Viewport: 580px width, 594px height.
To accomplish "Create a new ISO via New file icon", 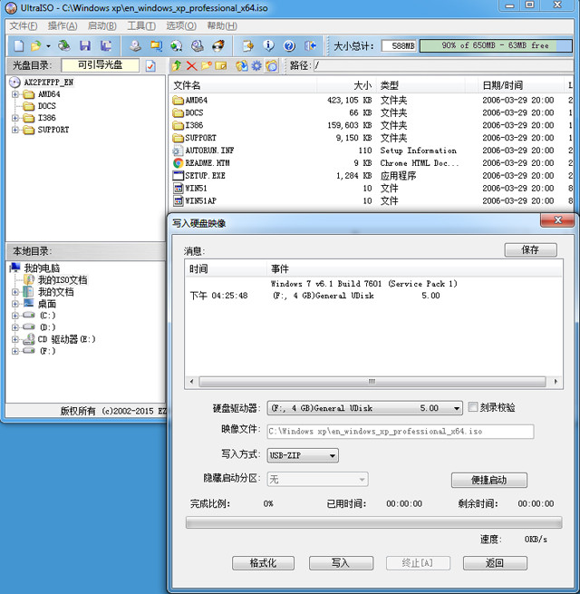I will point(18,46).
